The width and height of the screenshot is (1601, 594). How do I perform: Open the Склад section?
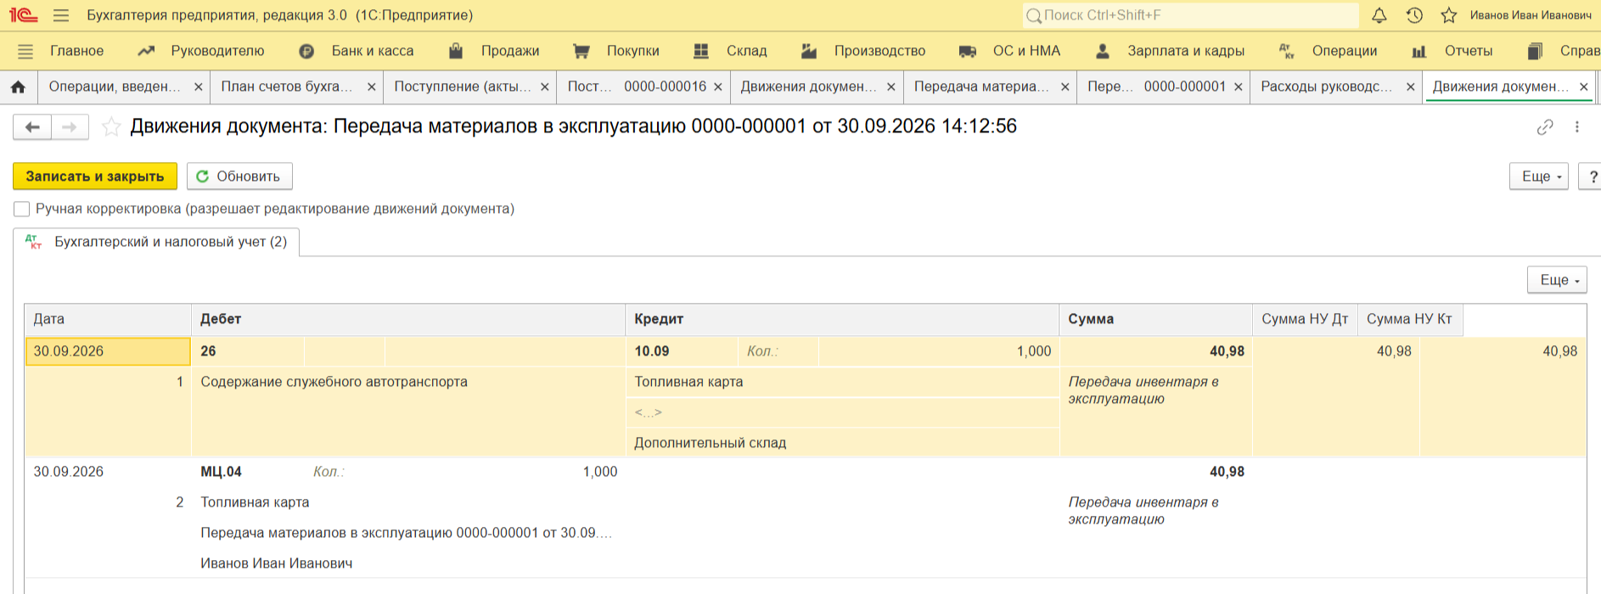(x=730, y=51)
